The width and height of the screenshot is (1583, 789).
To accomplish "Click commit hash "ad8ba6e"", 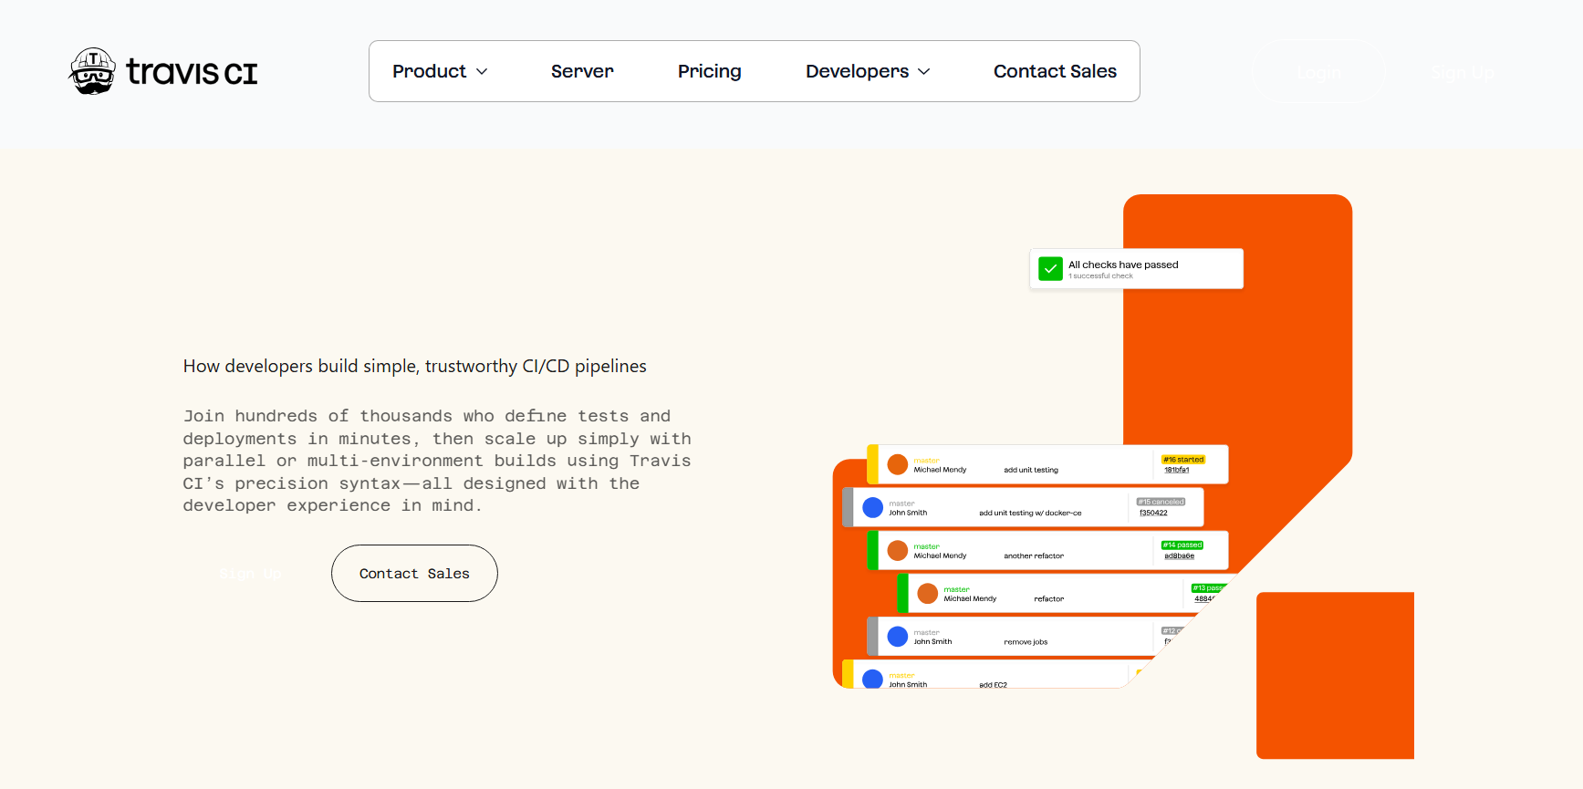I will (x=1179, y=555).
